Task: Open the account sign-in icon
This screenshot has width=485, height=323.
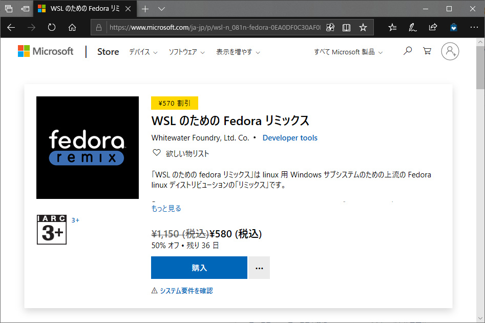Action: pos(450,51)
